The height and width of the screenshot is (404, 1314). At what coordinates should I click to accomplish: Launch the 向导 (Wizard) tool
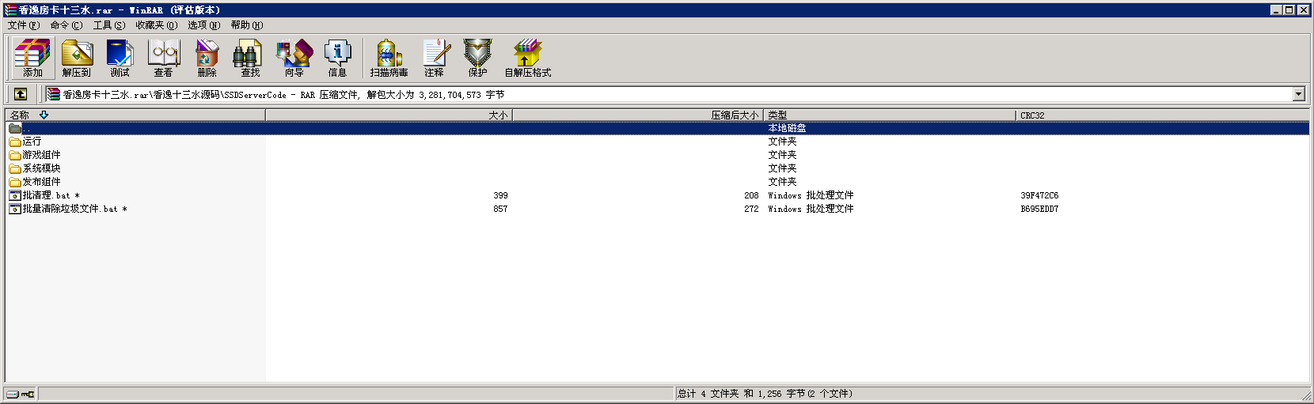pyautogui.click(x=294, y=58)
